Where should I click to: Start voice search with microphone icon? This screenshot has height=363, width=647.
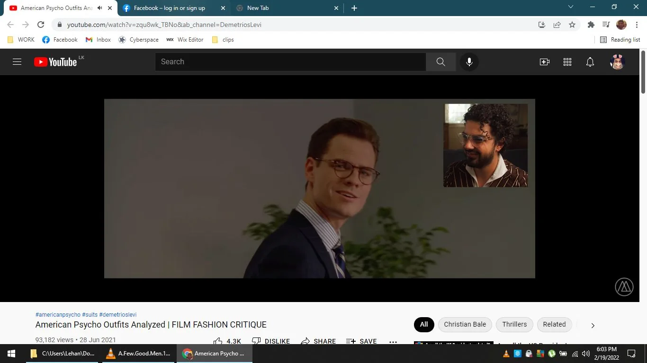[x=469, y=62]
